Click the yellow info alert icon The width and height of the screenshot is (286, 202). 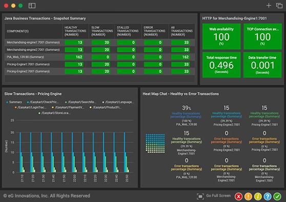pos(258,196)
